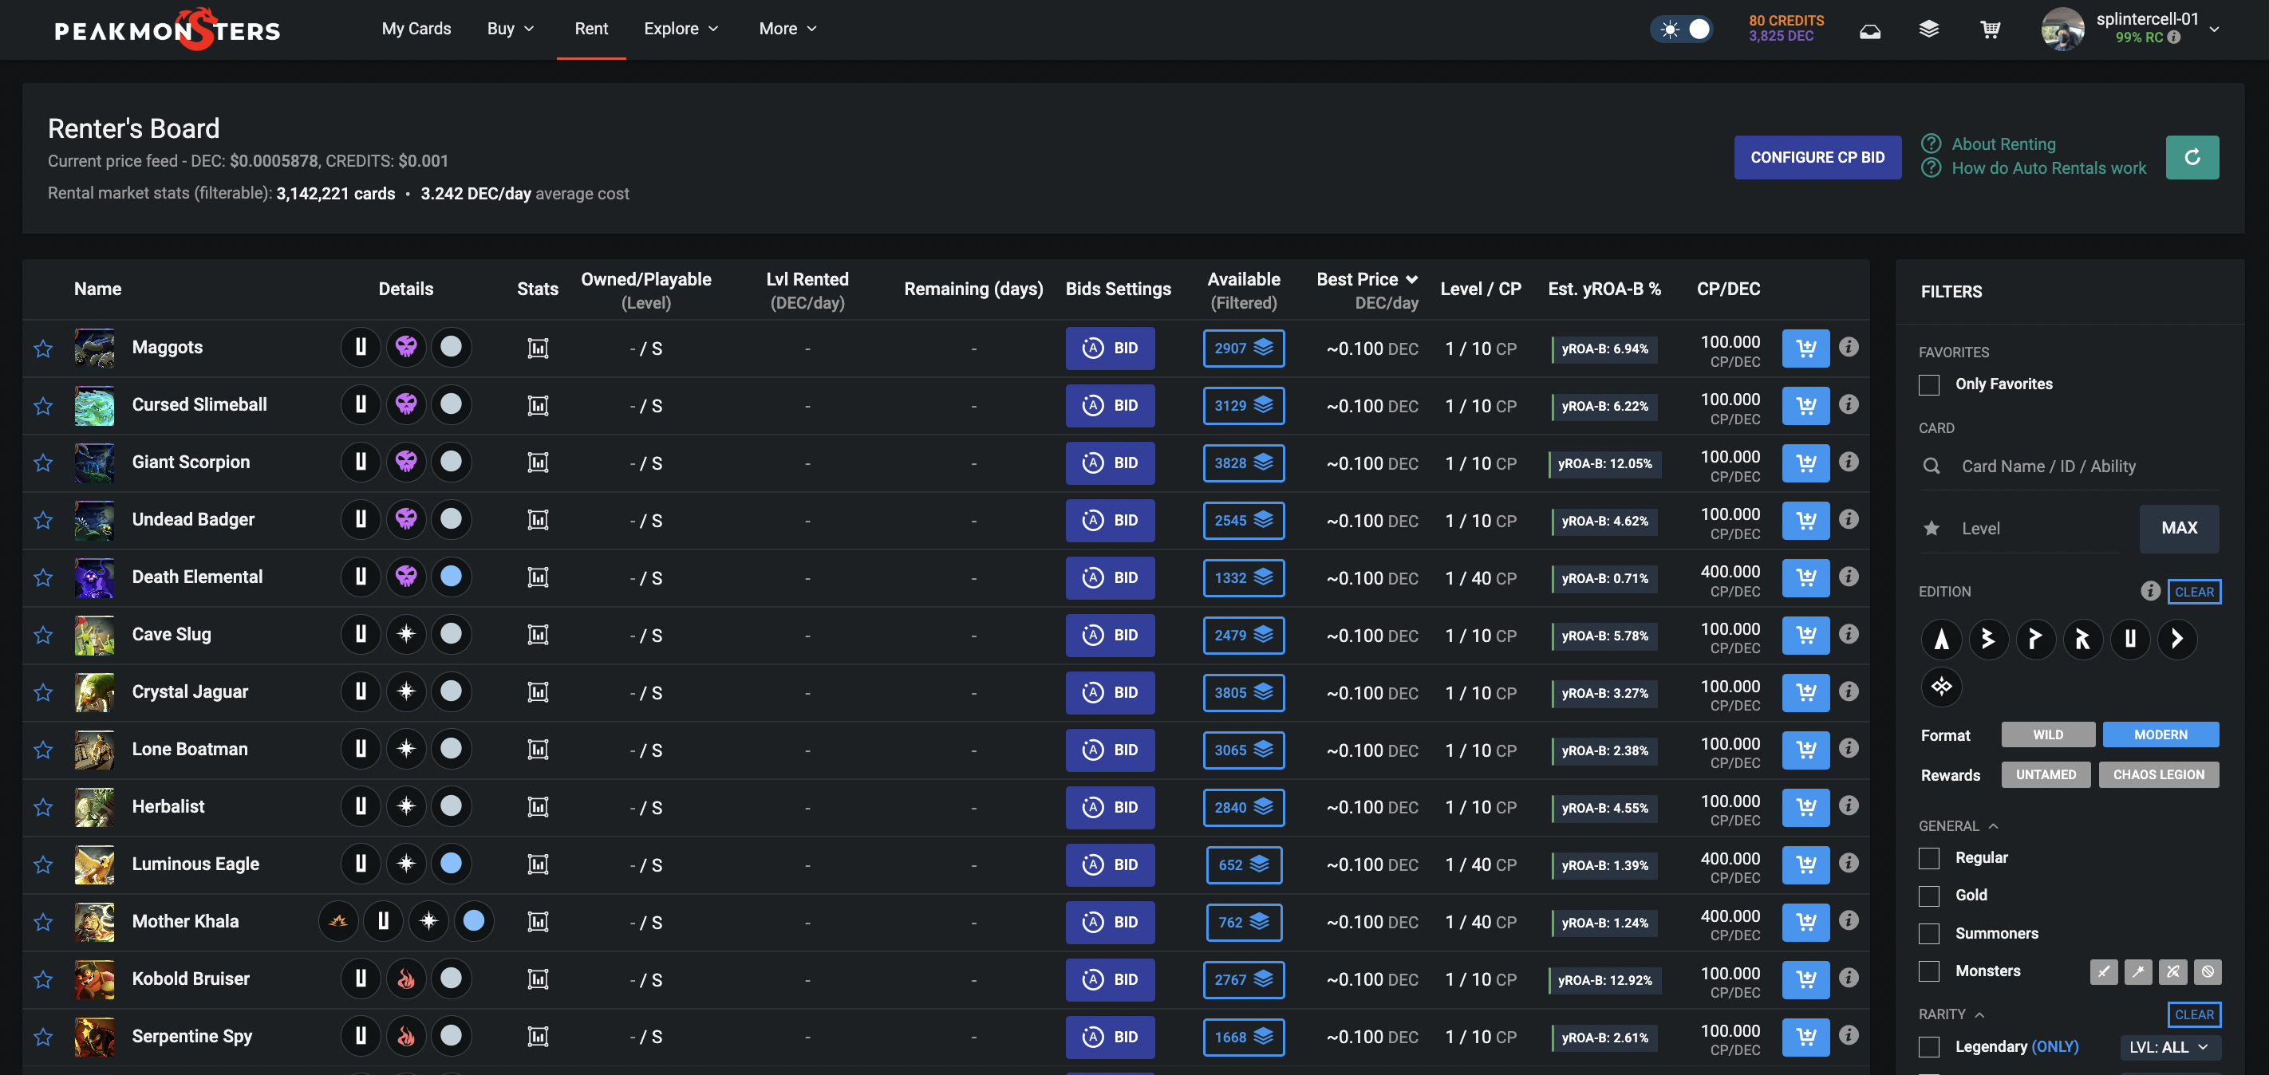Check the Summoners filter

click(x=1929, y=934)
